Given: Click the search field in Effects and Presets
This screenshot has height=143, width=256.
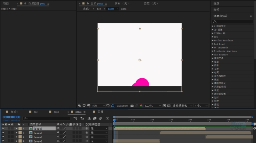Looking at the screenshot, I should pos(232,22).
